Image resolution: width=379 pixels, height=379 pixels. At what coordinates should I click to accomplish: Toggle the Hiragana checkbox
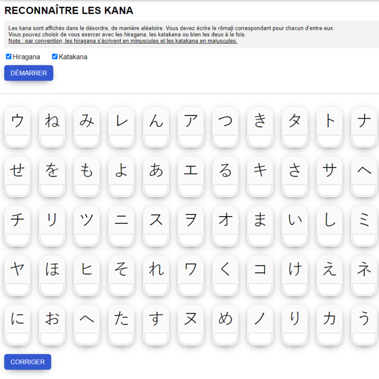tap(9, 57)
